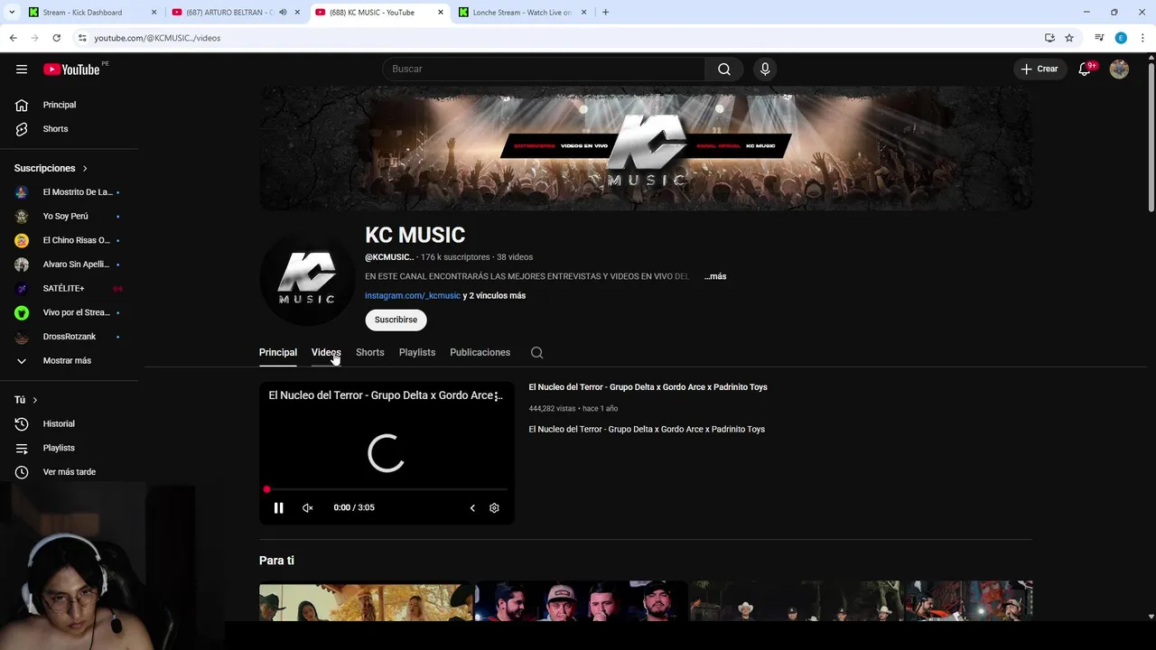Viewport: 1156px width, 650px height.
Task: Open Ver más tarde list
Action: tap(70, 472)
